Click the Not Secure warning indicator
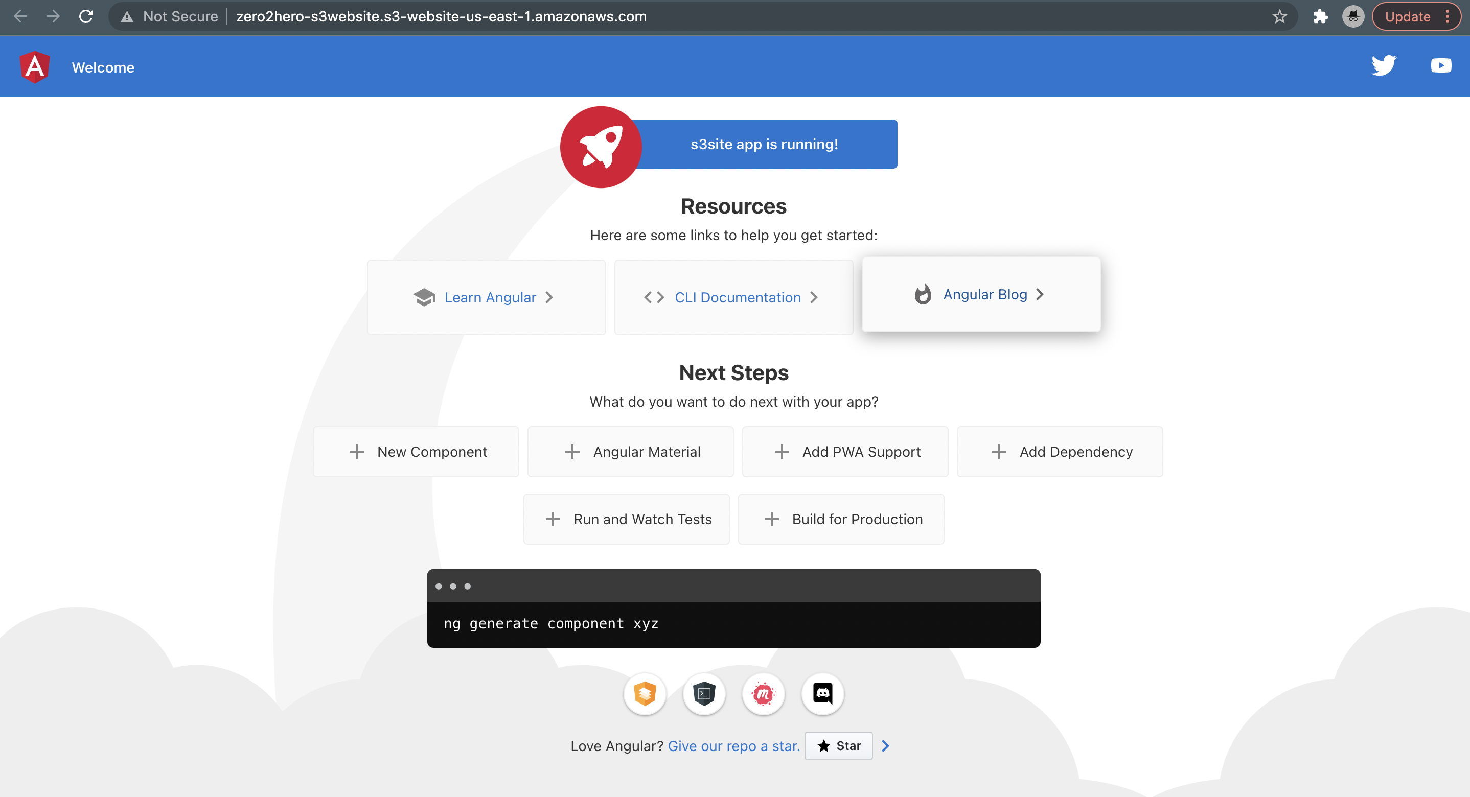Screen dimensions: 1470x797 tap(170, 16)
